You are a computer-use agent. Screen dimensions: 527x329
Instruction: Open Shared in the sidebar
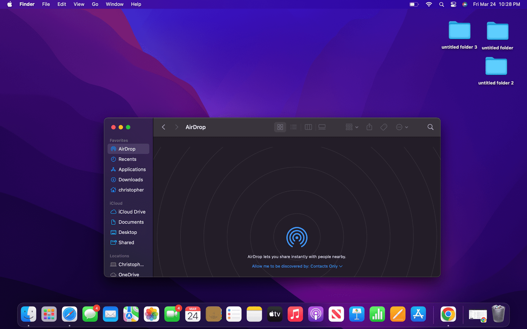(128, 242)
